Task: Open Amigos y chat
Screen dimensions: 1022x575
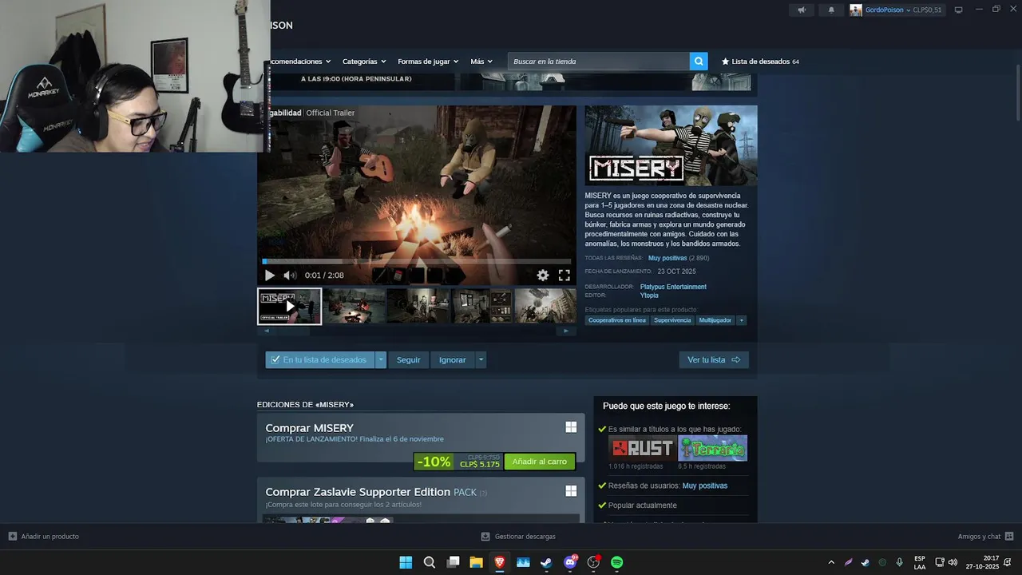Action: pyautogui.click(x=985, y=537)
